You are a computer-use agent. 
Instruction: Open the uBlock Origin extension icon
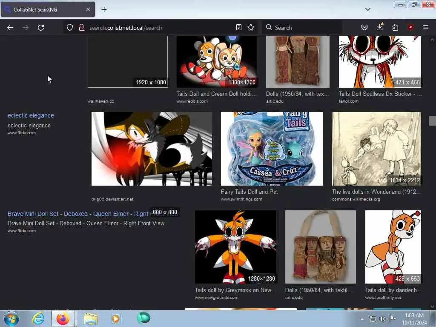[x=410, y=27]
